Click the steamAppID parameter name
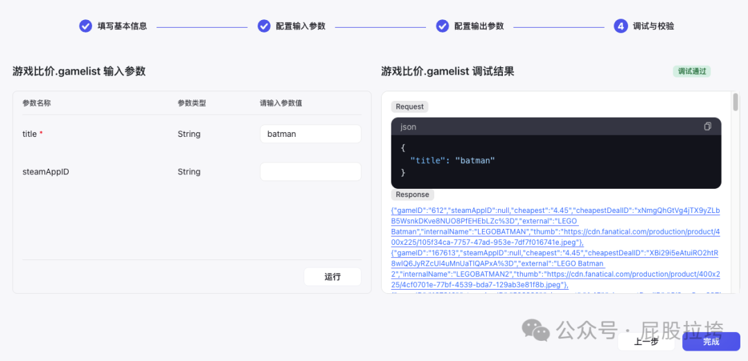Screen dimensions: 748x361 pos(46,172)
